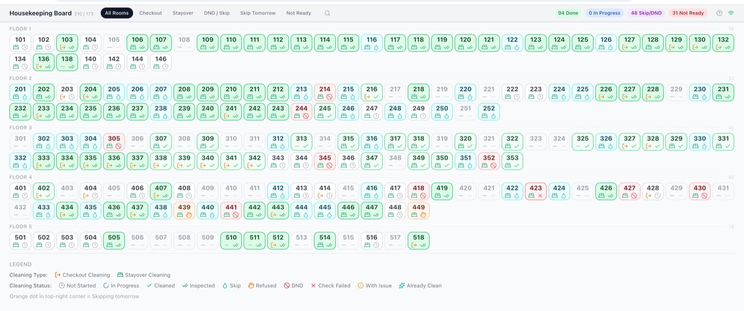
Task: Click the Refused hand legend icon
Action: pyautogui.click(x=251, y=285)
